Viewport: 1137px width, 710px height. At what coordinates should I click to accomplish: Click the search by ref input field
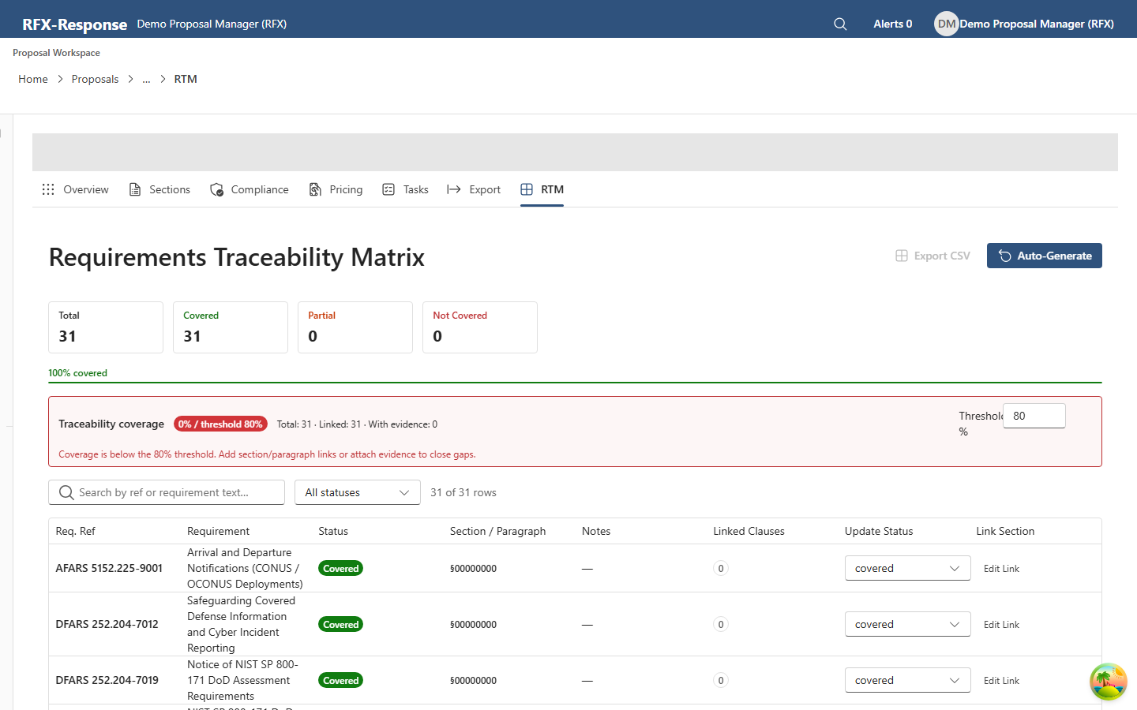pos(167,492)
